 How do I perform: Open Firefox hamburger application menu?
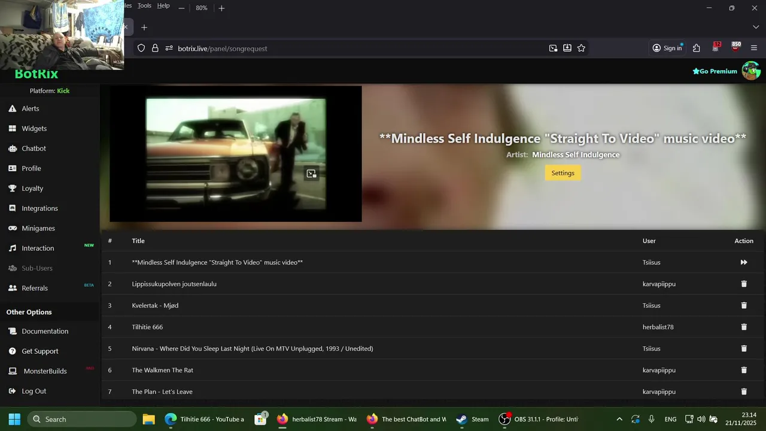pos(754,48)
